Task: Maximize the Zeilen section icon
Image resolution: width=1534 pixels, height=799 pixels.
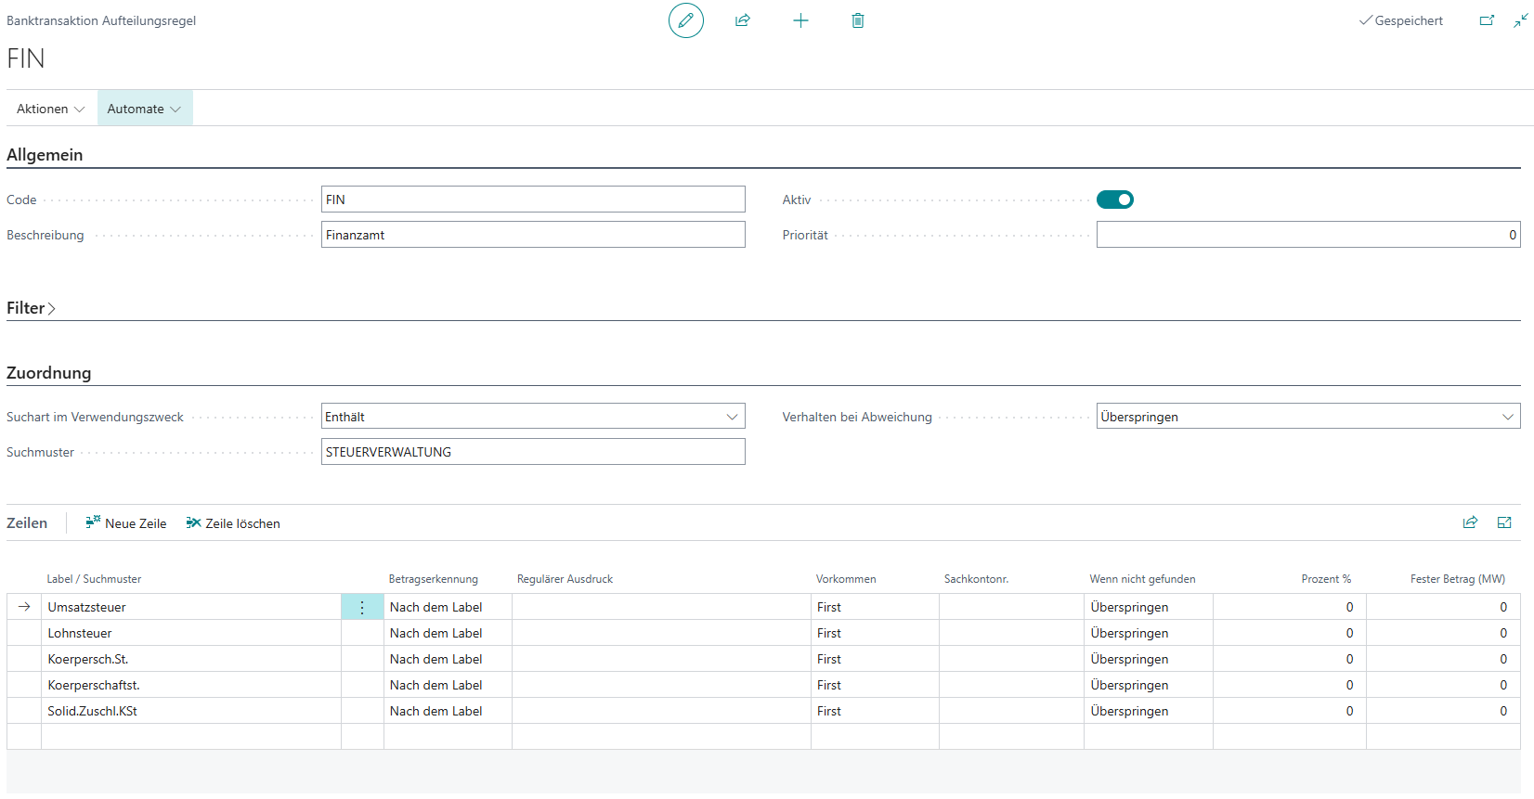Action: [1504, 522]
